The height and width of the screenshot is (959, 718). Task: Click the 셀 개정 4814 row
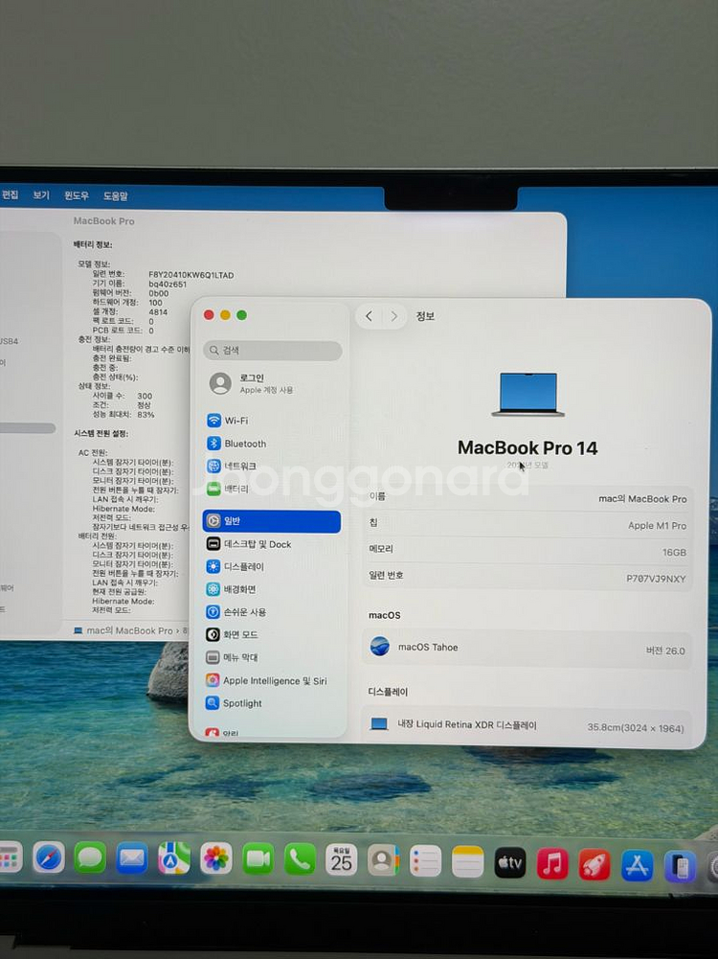tap(129, 312)
